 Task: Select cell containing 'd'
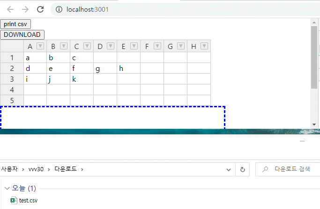[x=35, y=68]
